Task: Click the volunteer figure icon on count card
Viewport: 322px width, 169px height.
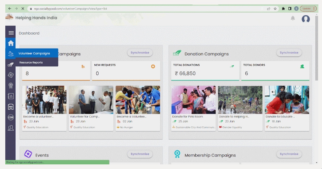Action: pyautogui.click(x=83, y=66)
